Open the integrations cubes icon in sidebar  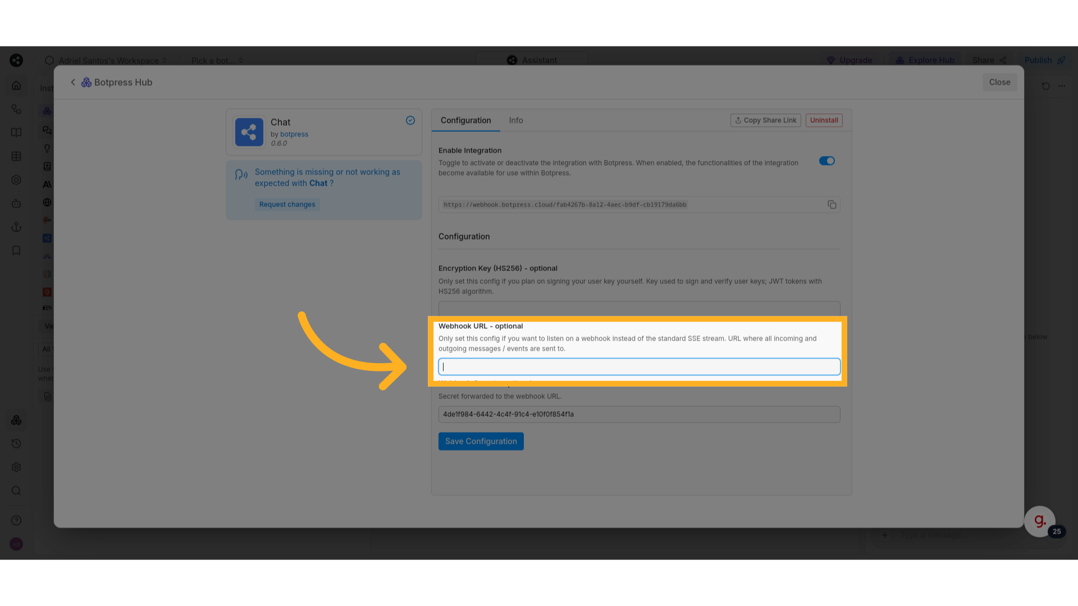click(16, 420)
